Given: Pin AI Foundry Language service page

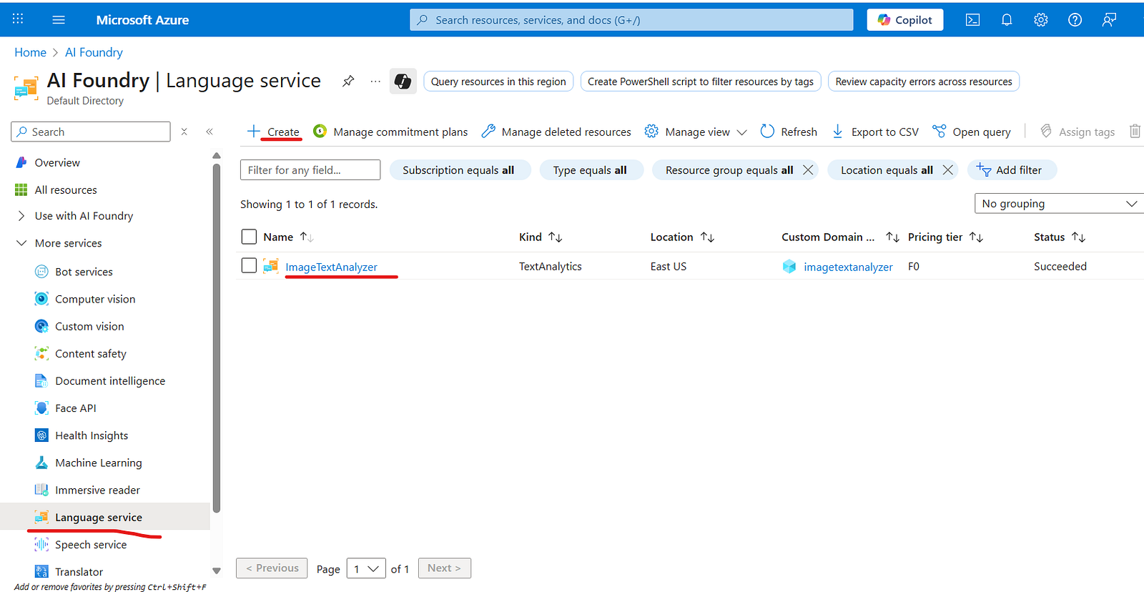Looking at the screenshot, I should [348, 81].
